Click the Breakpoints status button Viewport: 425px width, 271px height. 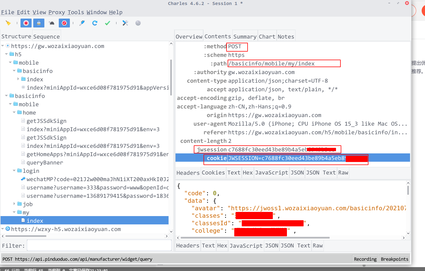click(395, 259)
